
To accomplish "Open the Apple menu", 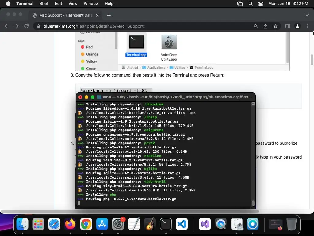I will click(8, 3).
